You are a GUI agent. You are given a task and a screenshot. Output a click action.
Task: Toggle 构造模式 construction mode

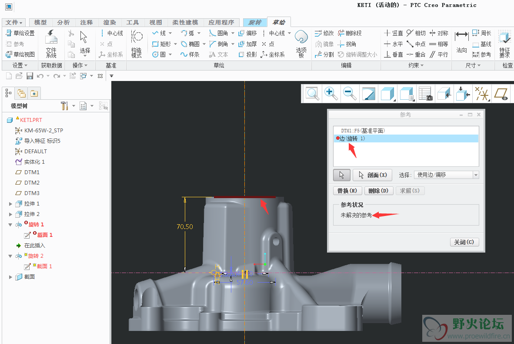click(x=137, y=44)
